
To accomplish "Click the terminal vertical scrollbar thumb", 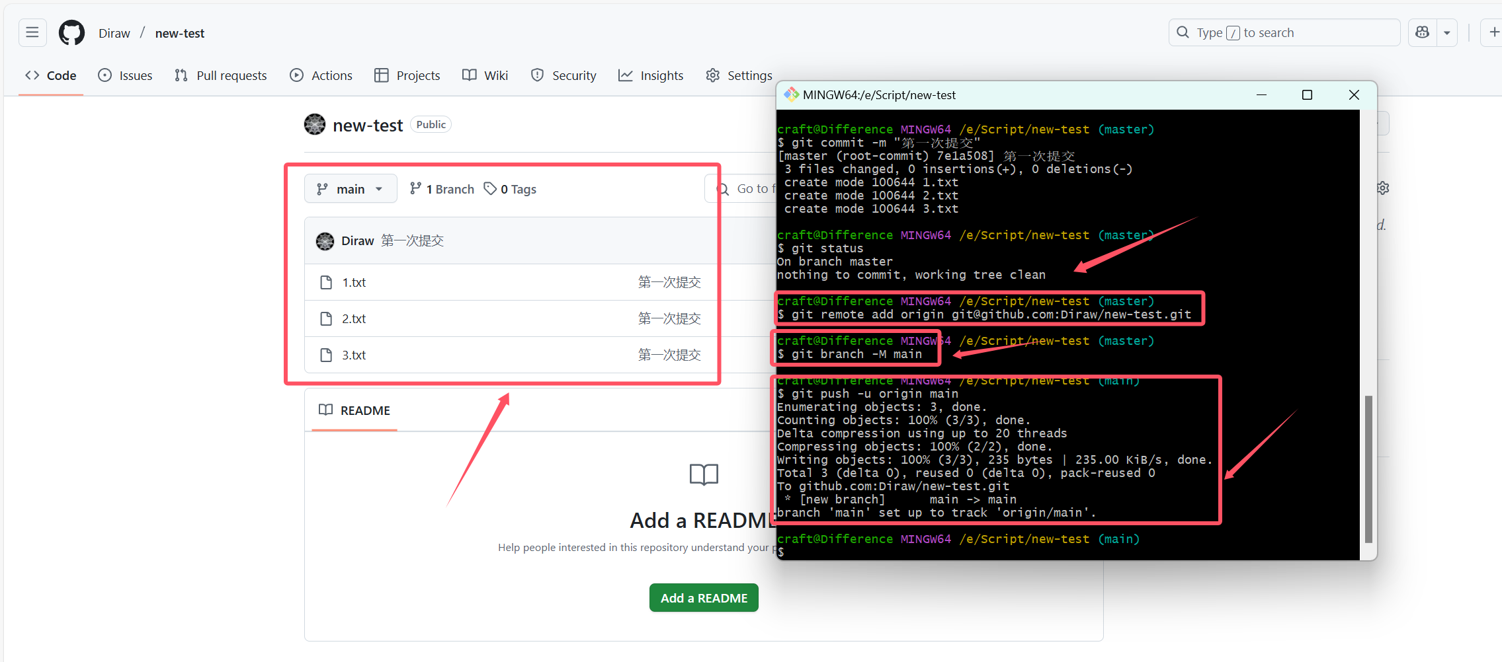I will click(1368, 469).
